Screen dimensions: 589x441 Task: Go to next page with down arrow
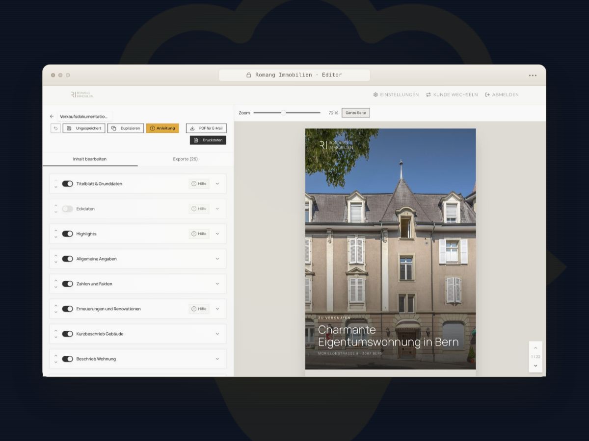535,366
